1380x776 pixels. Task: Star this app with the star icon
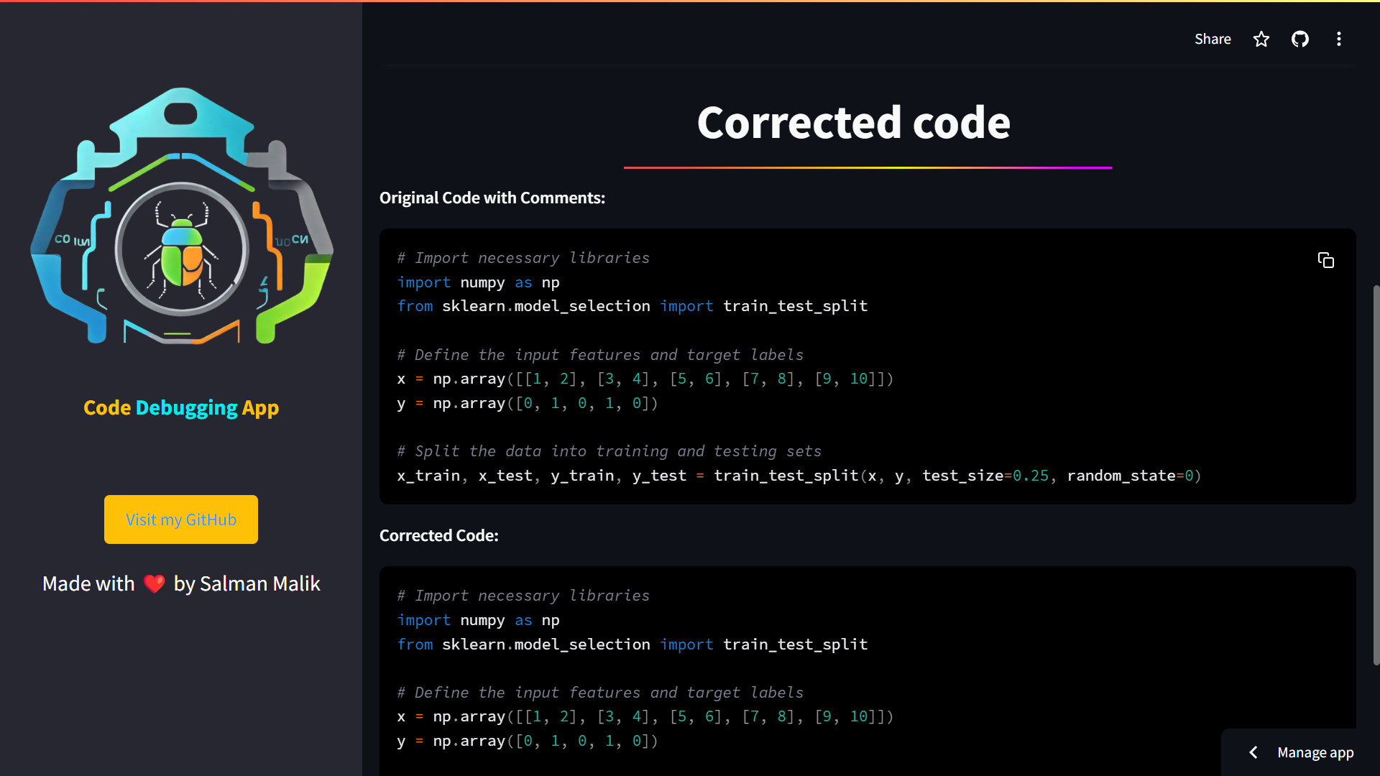tap(1261, 39)
